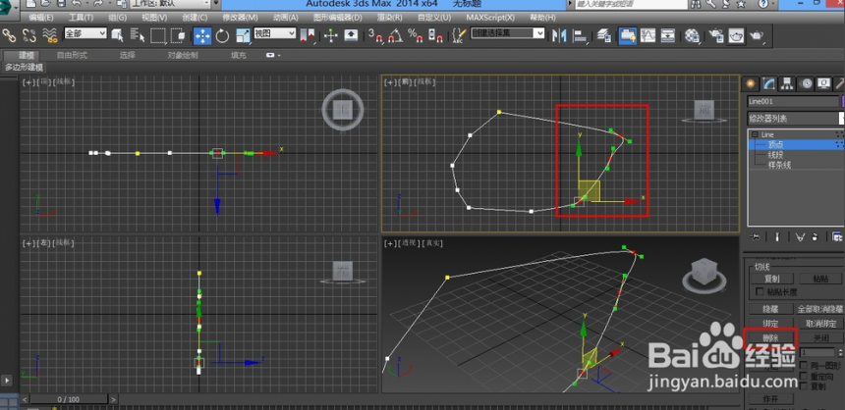Enable the 粘贴长度 checkbox
The image size is (845, 410).
click(760, 291)
